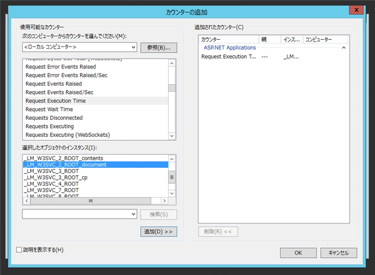Select the ASP.NET Applications group header
The image size is (375, 275).
click(230, 47)
